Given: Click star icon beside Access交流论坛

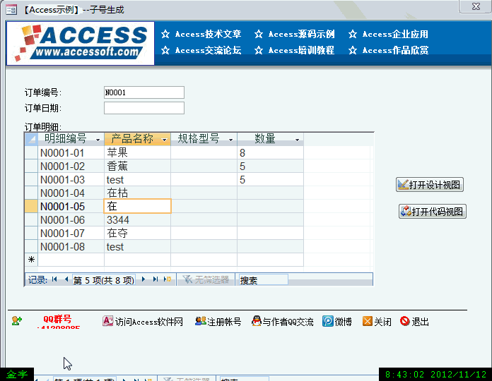Looking at the screenshot, I should 165,50.
